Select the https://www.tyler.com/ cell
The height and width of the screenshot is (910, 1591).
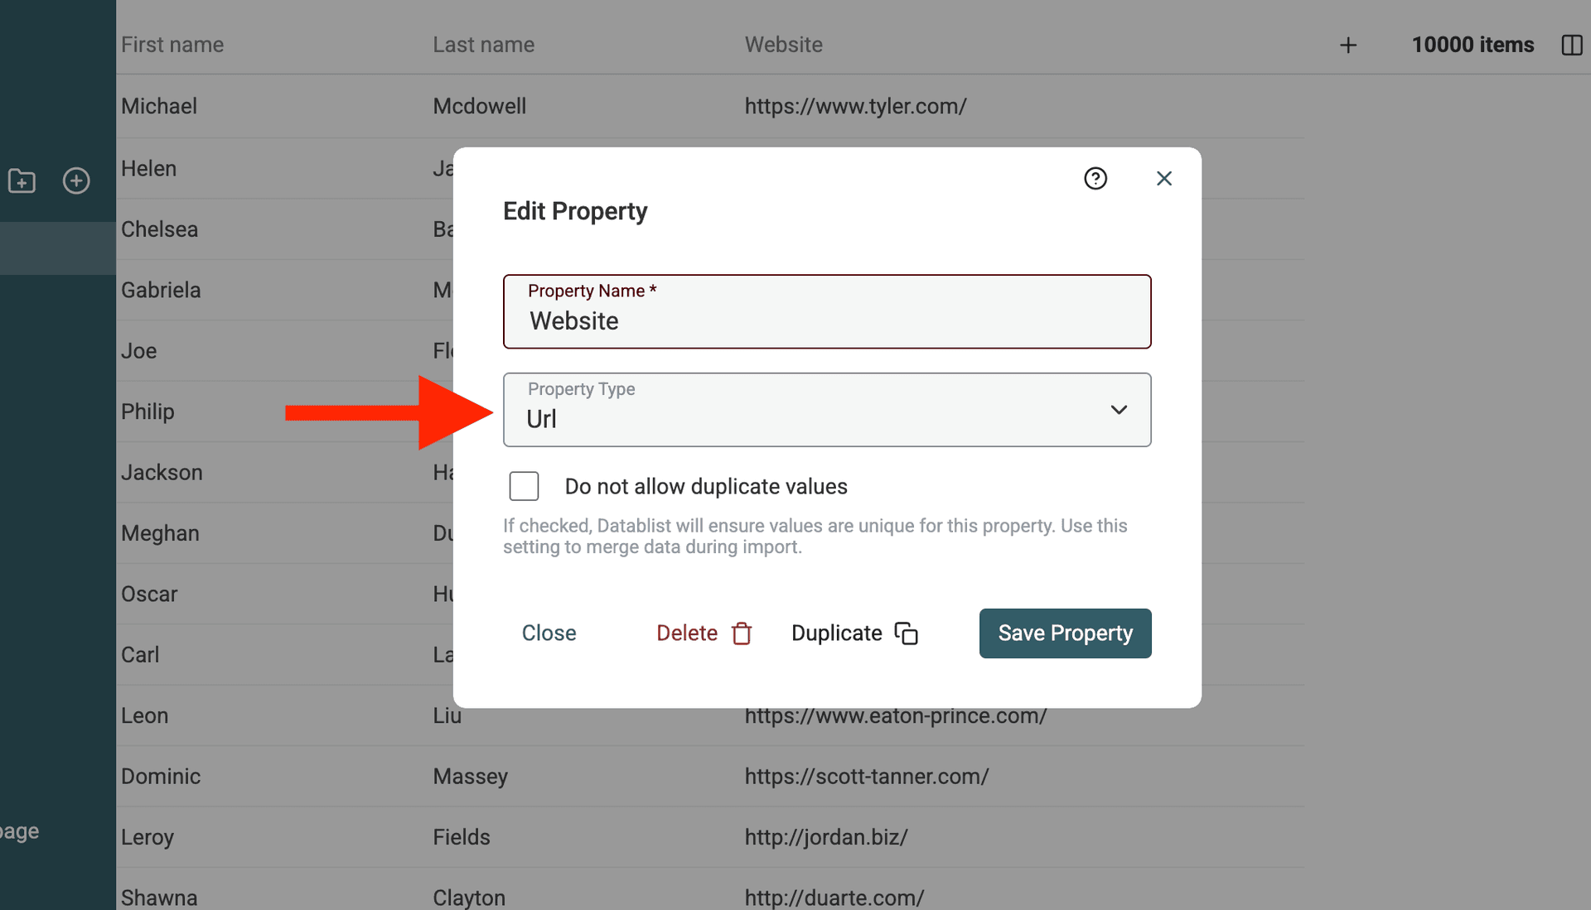(856, 106)
